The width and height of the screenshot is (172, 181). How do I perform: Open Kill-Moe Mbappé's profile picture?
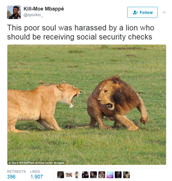tap(14, 12)
